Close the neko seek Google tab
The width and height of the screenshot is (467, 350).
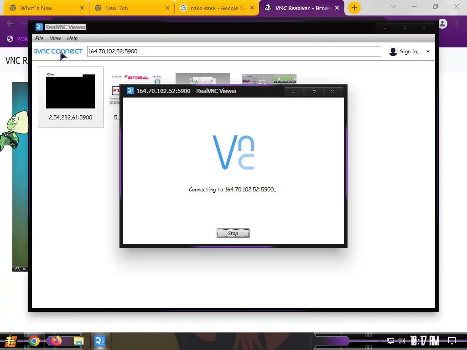click(252, 8)
